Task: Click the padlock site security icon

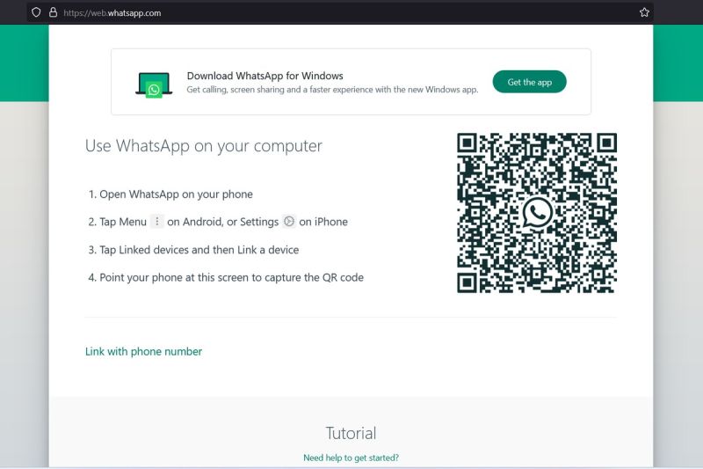Action: pyautogui.click(x=53, y=12)
